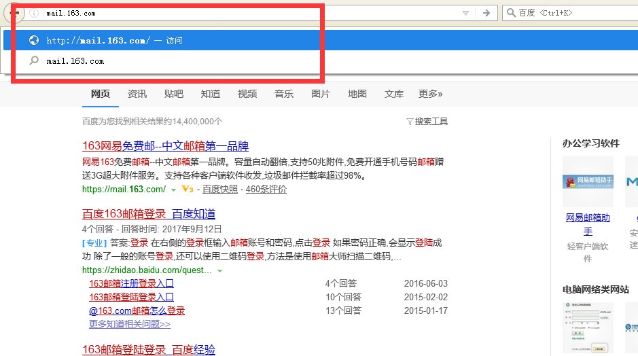
Task: Expand dropdown arrow after zhidao.baidu.com URL
Action: tap(219, 270)
